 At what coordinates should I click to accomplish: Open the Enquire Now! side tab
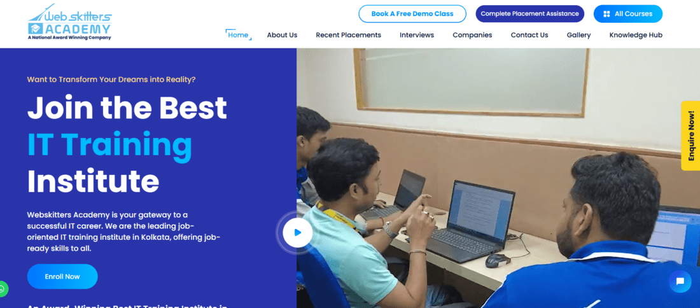coord(690,136)
